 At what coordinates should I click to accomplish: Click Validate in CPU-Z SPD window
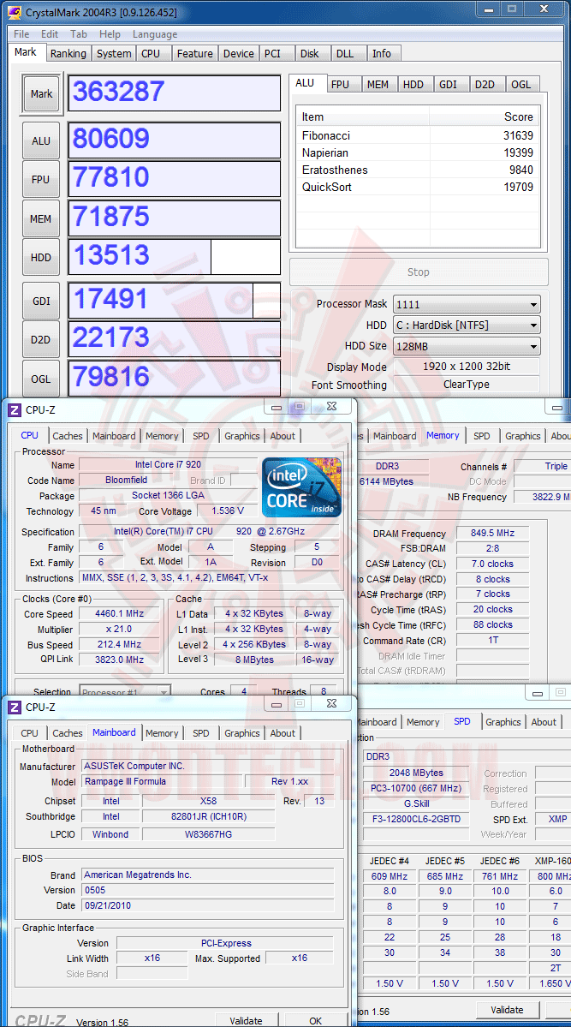[x=507, y=1009]
